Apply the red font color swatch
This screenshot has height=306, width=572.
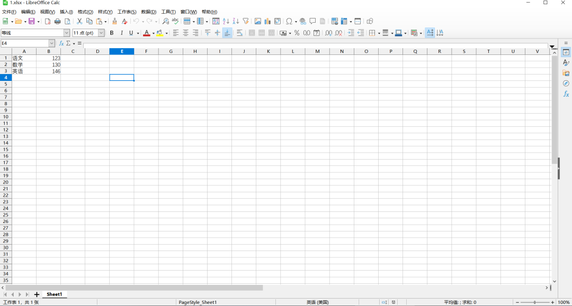coord(146,33)
